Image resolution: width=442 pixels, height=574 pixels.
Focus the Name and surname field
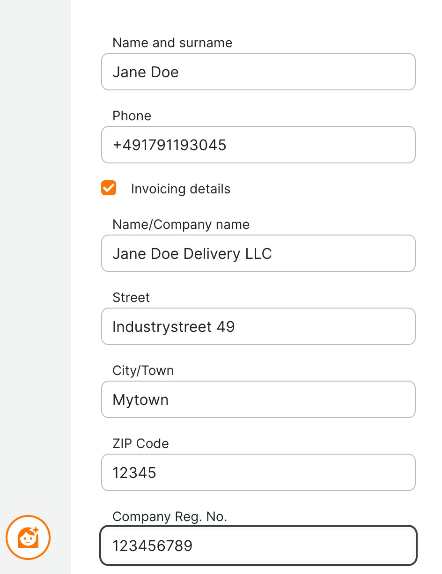258,72
